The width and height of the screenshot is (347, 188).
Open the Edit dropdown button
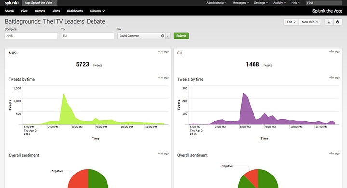point(291,22)
